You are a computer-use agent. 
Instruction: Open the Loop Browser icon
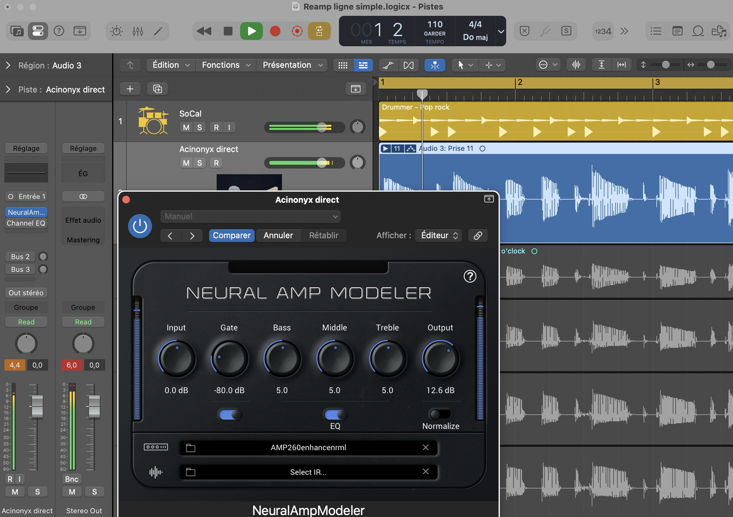coord(698,31)
